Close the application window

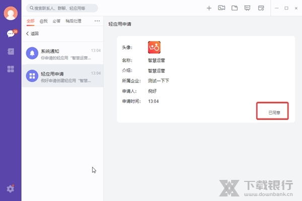tap(296, 8)
